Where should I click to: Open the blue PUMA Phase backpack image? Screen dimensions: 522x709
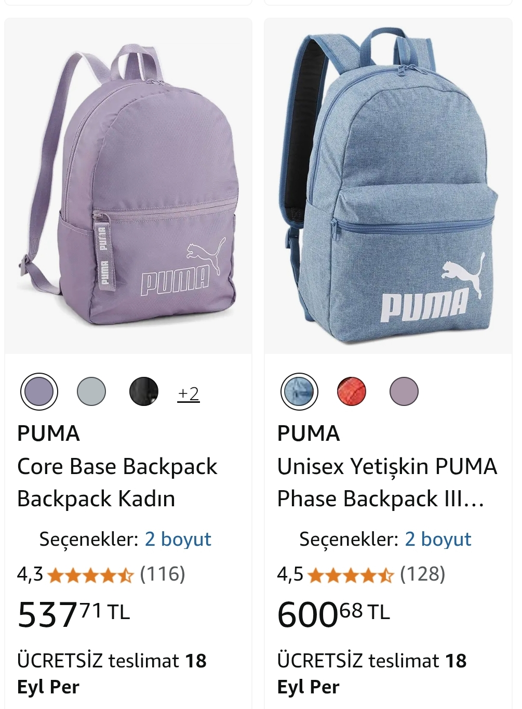(388, 186)
